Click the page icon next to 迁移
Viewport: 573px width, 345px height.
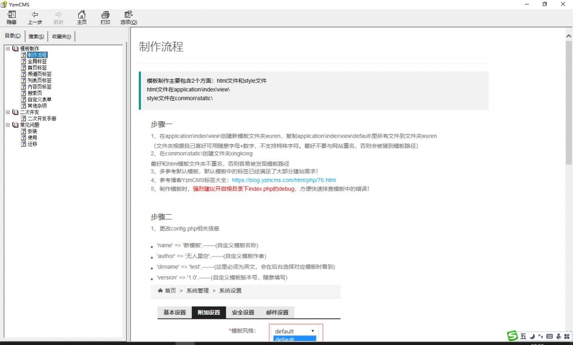coord(24,144)
